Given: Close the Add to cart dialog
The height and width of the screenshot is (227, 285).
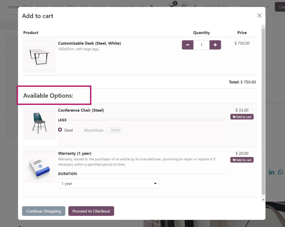Looking at the screenshot, I should [x=259, y=16].
